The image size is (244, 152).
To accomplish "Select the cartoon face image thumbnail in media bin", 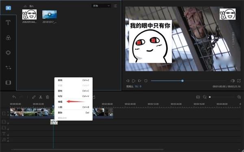I will [29, 15].
